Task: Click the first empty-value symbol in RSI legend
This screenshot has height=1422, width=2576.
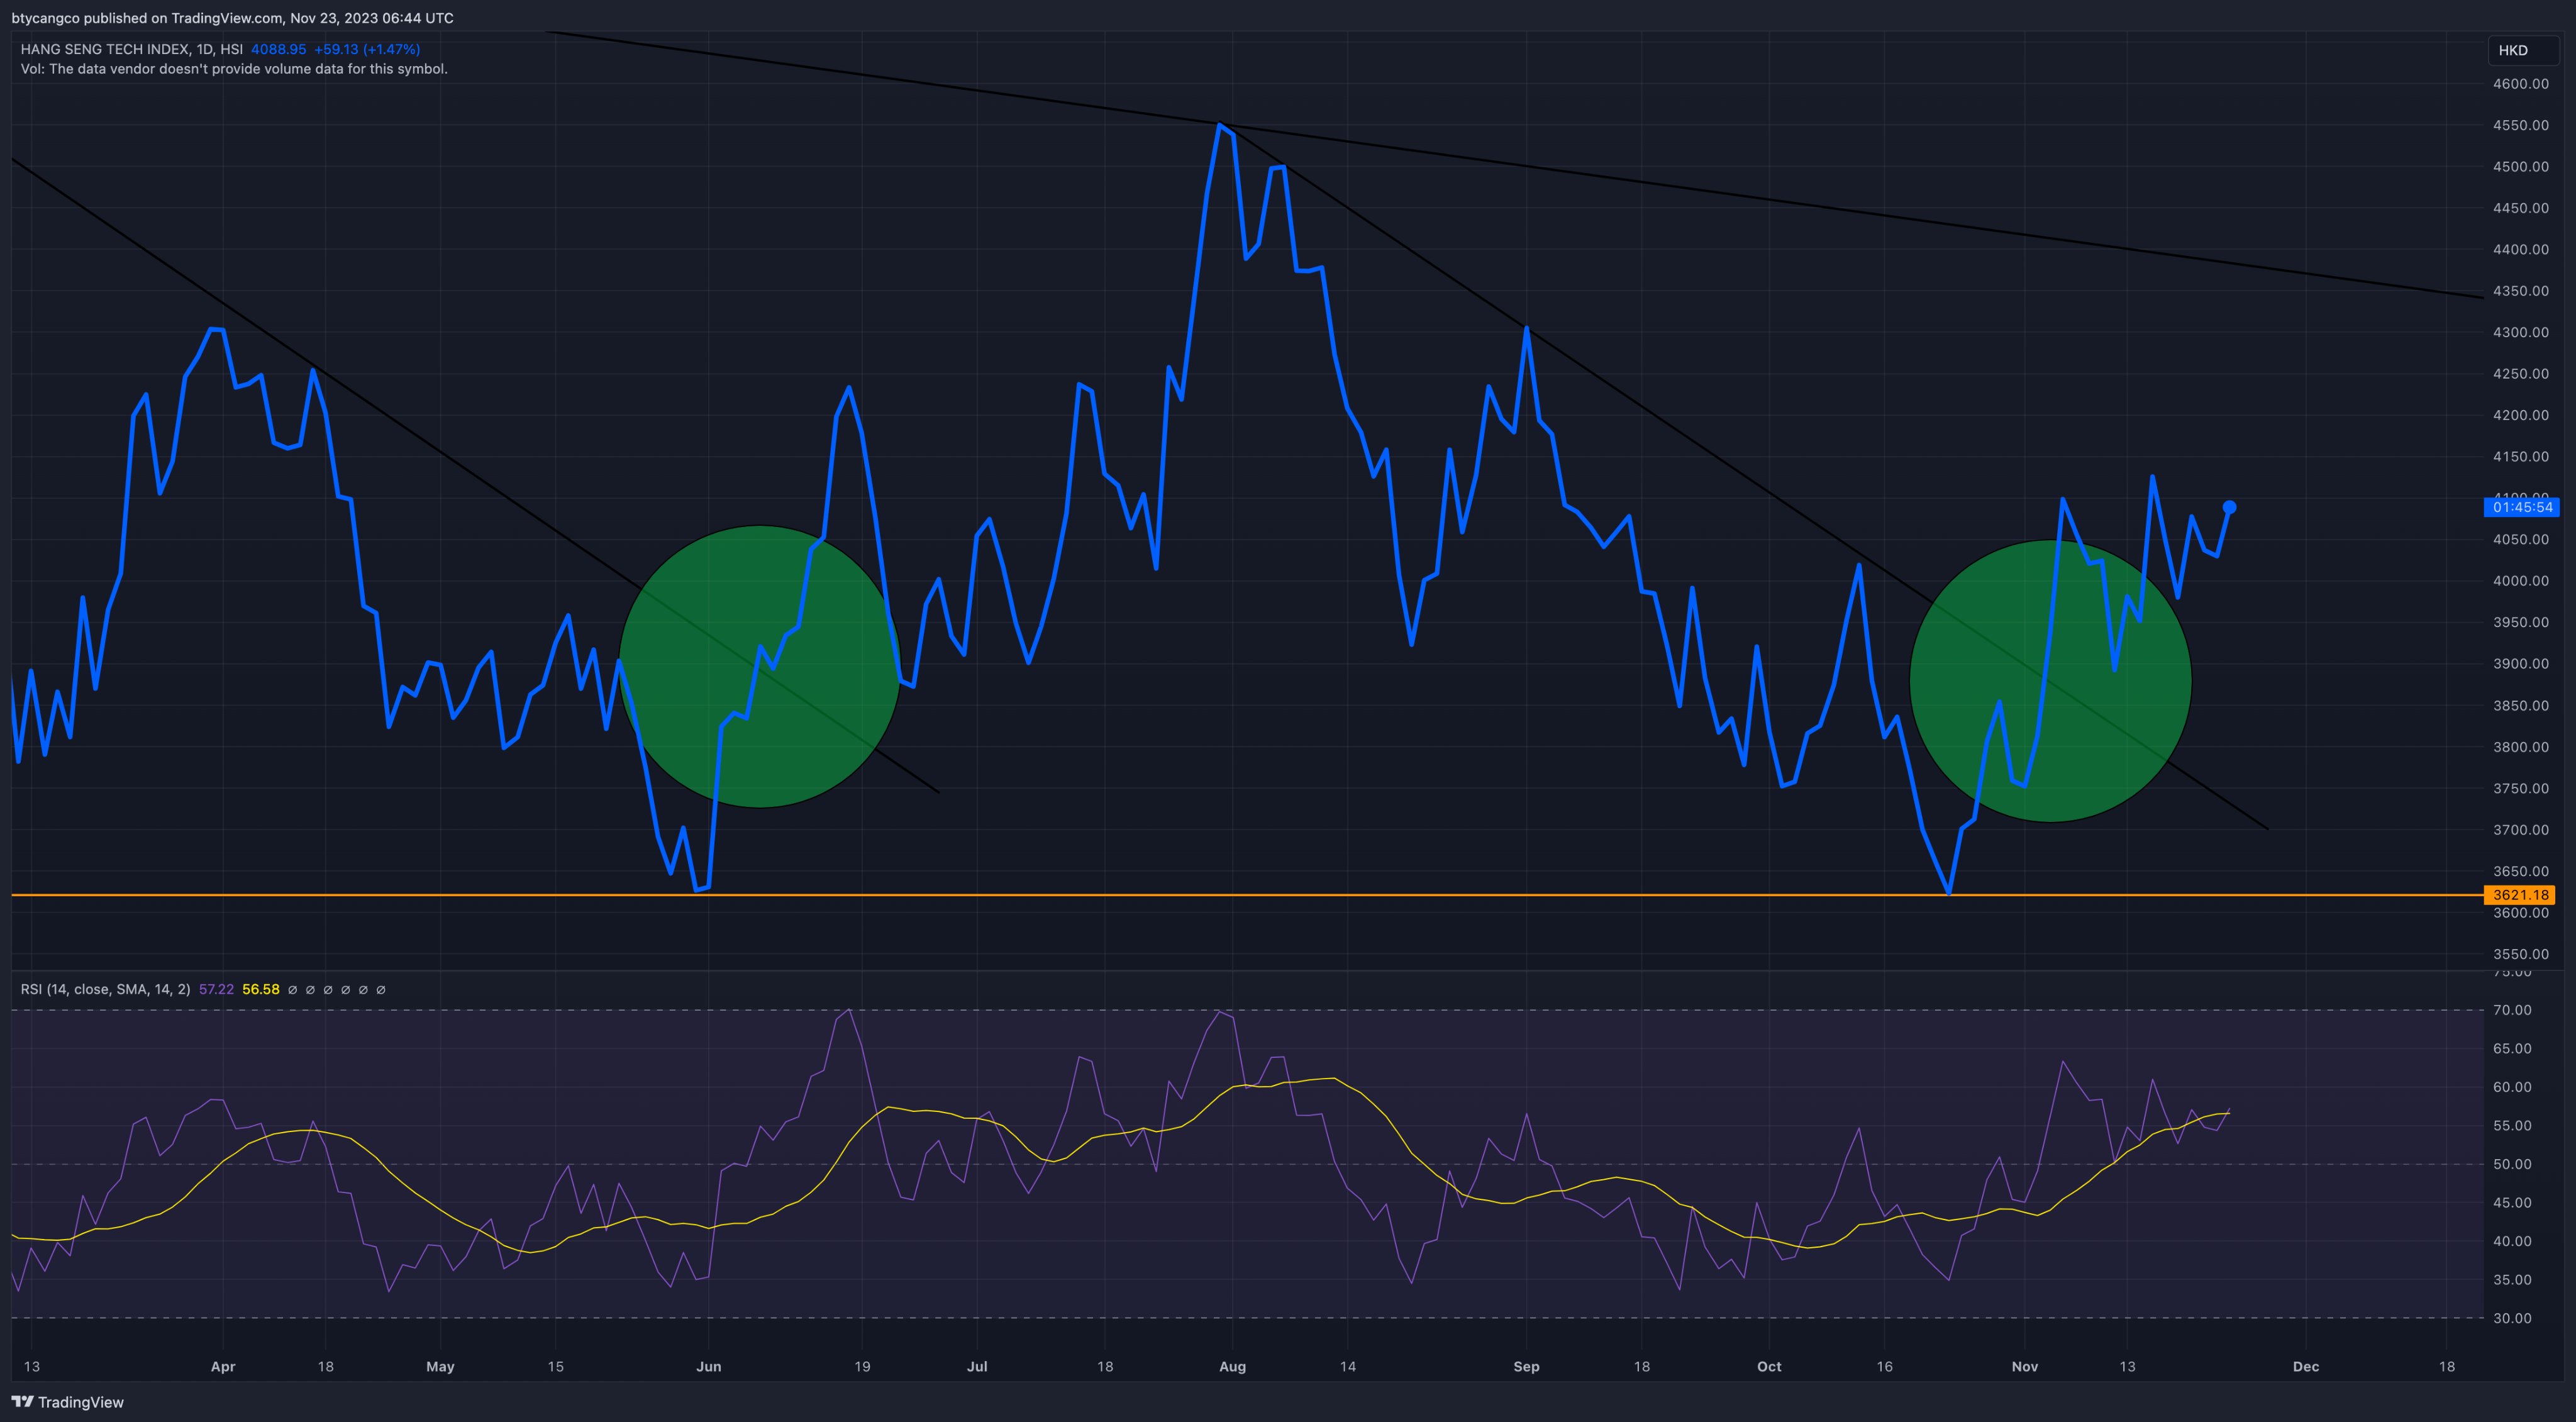Action: (292, 989)
